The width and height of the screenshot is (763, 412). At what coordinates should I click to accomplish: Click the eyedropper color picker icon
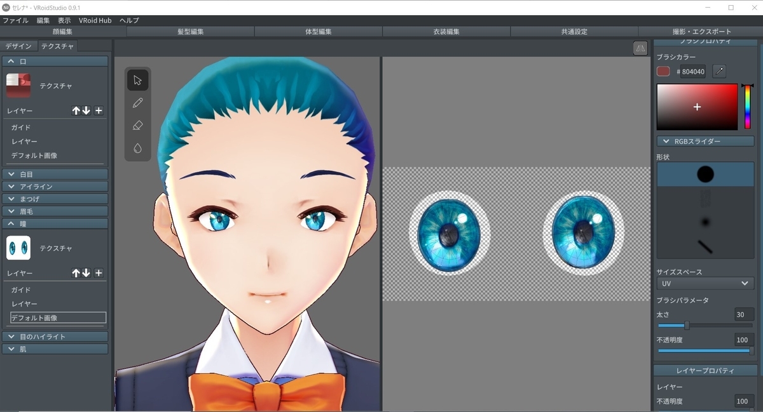coord(719,71)
